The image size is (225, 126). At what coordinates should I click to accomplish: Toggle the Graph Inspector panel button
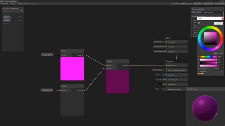(208, 4)
